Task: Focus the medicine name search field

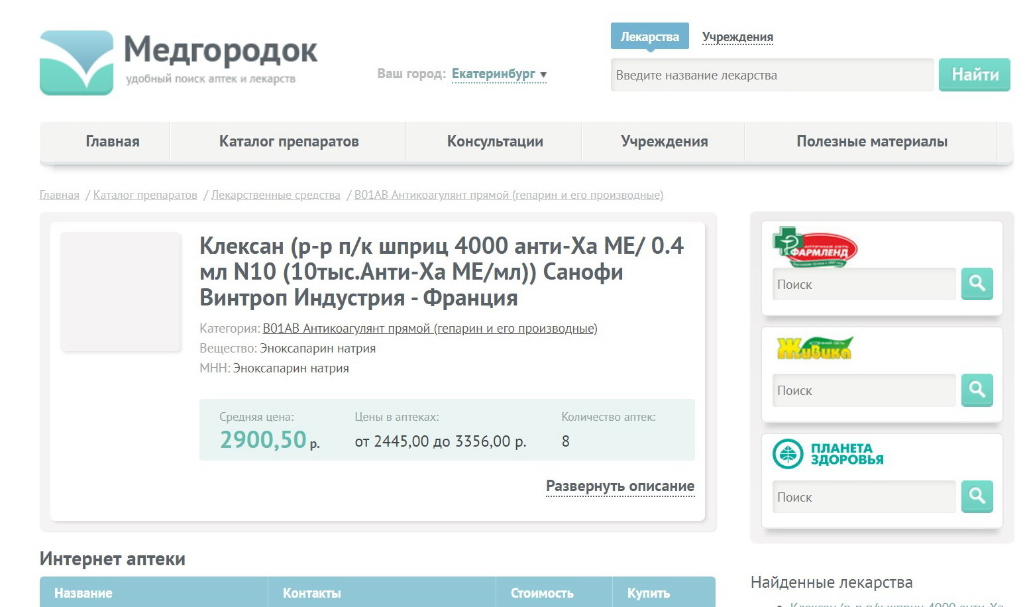Action: point(772,76)
